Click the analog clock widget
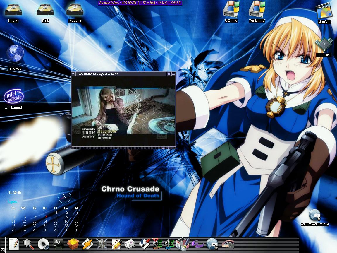337x253 pixels. pos(64,197)
